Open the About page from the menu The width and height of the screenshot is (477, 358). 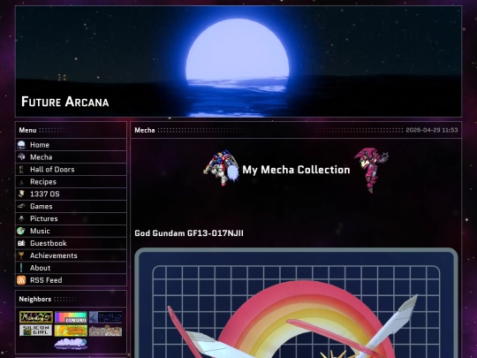pyautogui.click(x=71, y=268)
